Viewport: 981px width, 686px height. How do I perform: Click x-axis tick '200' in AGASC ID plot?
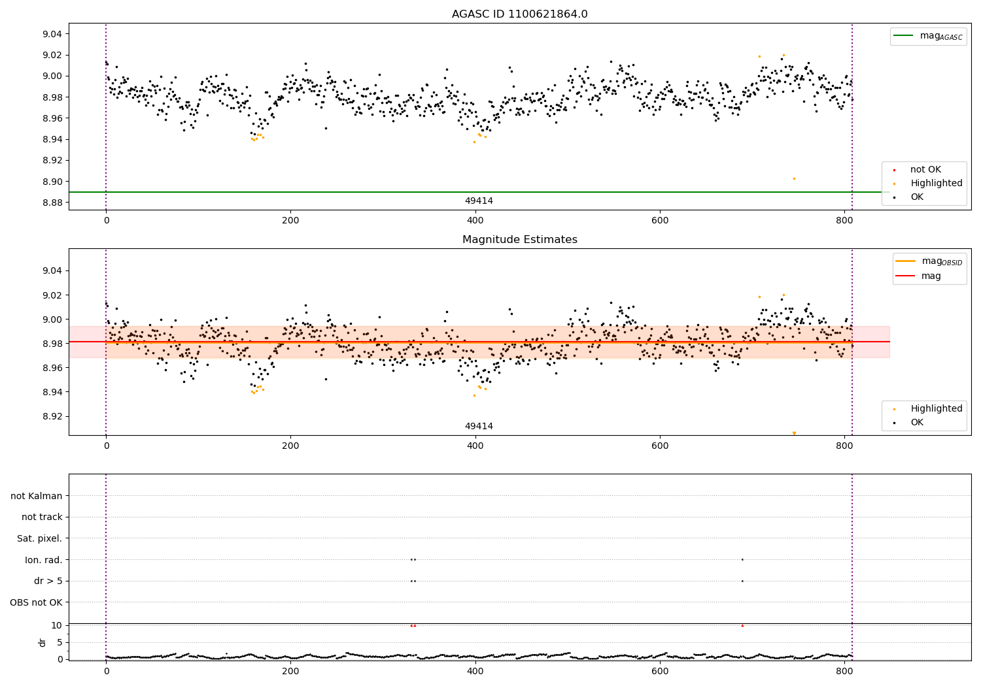tap(290, 220)
